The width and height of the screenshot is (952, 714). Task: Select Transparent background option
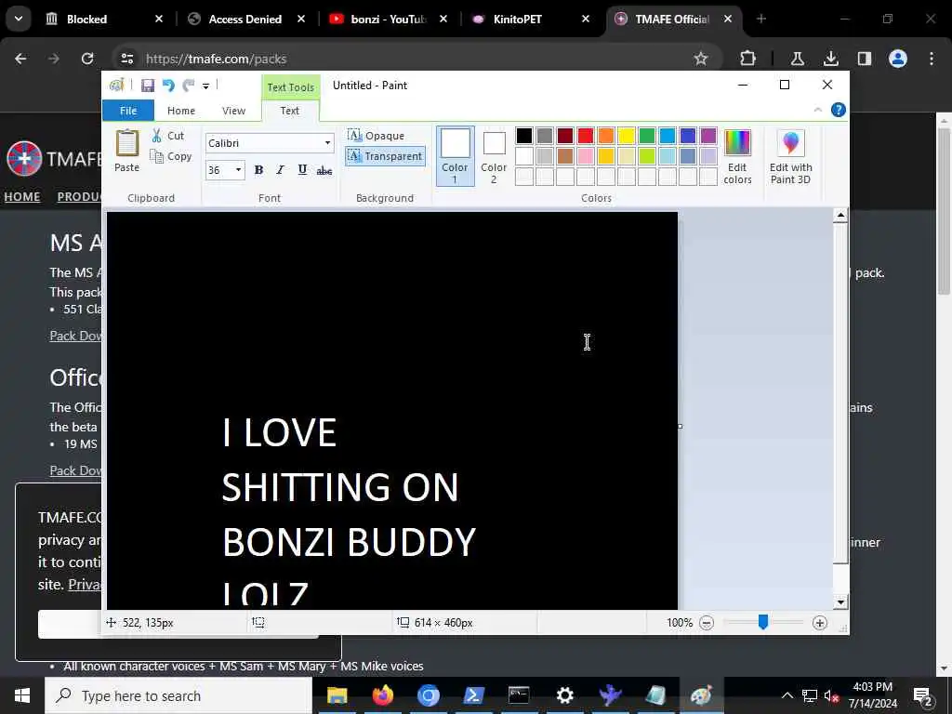click(385, 156)
